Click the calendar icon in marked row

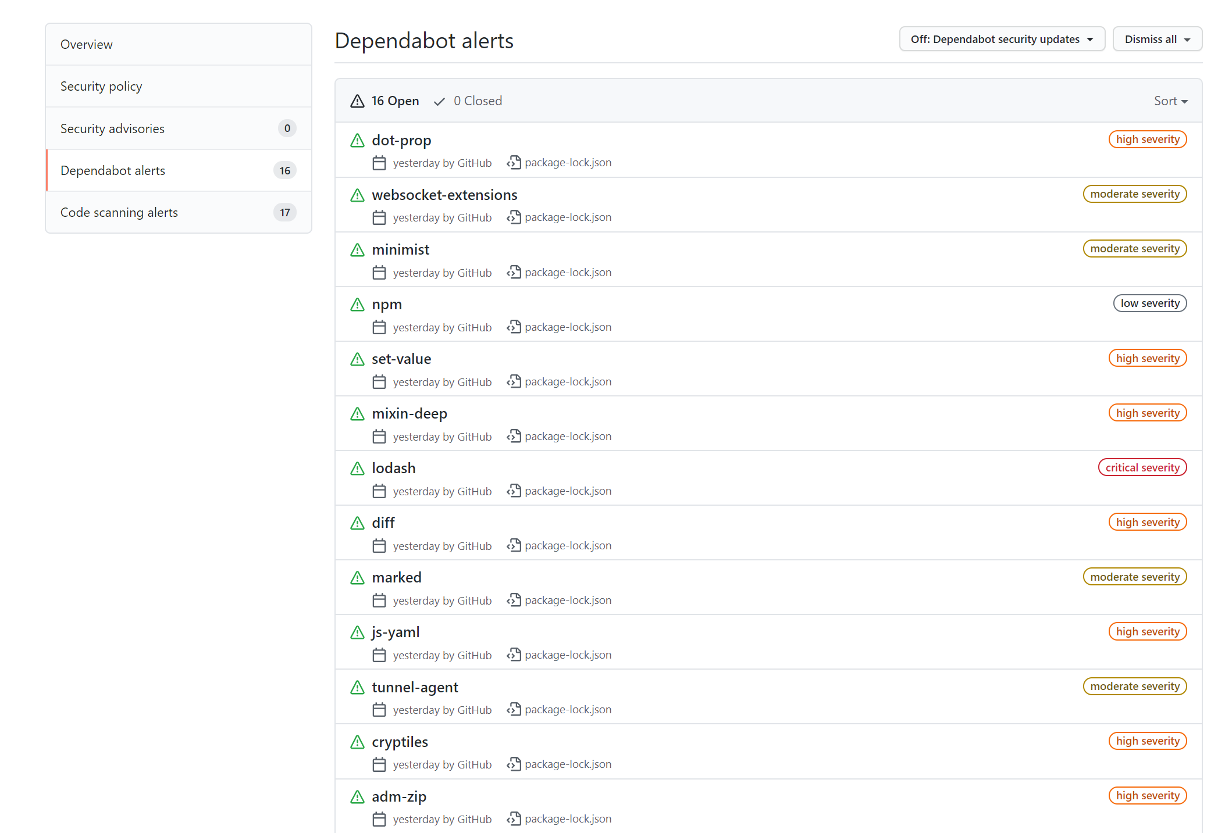click(x=379, y=601)
